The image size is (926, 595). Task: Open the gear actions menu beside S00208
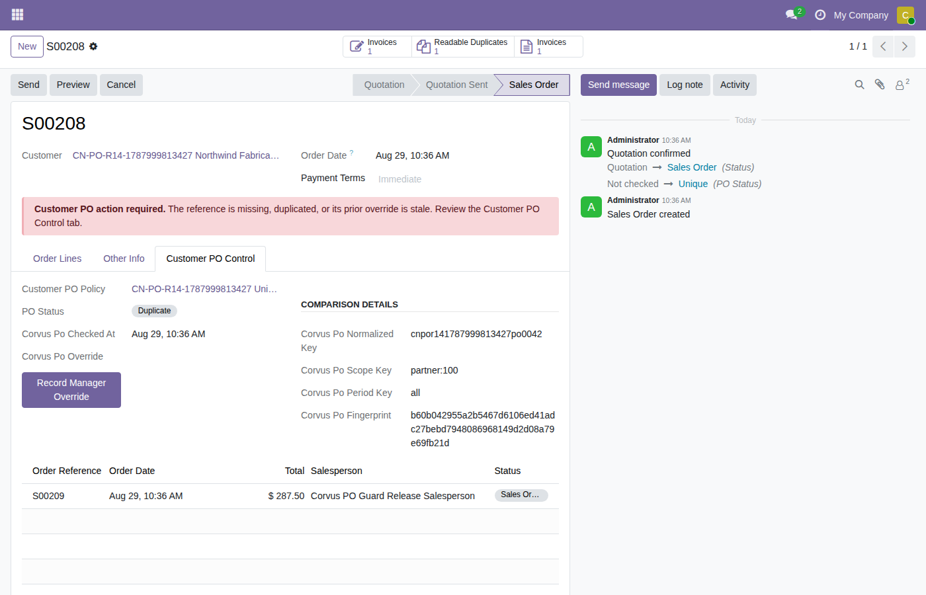(x=93, y=46)
